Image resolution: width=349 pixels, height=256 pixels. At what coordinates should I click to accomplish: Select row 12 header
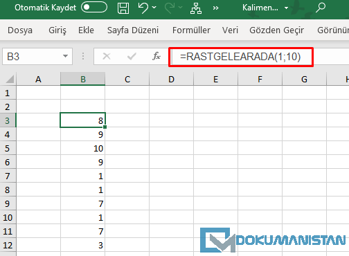(8, 245)
